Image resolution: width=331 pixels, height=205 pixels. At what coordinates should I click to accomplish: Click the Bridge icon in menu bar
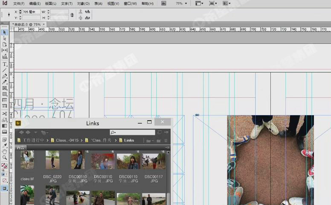[164, 3]
